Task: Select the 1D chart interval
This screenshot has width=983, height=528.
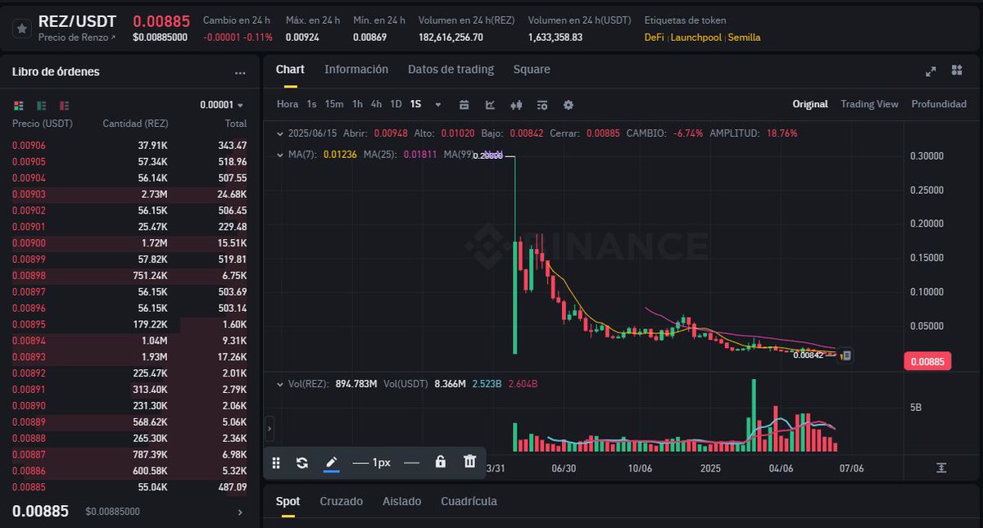Action: [x=396, y=105]
